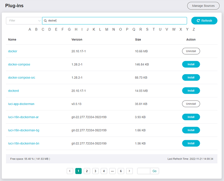The image size is (224, 181).
Task: Click the search magnifier icon
Action: point(46,21)
